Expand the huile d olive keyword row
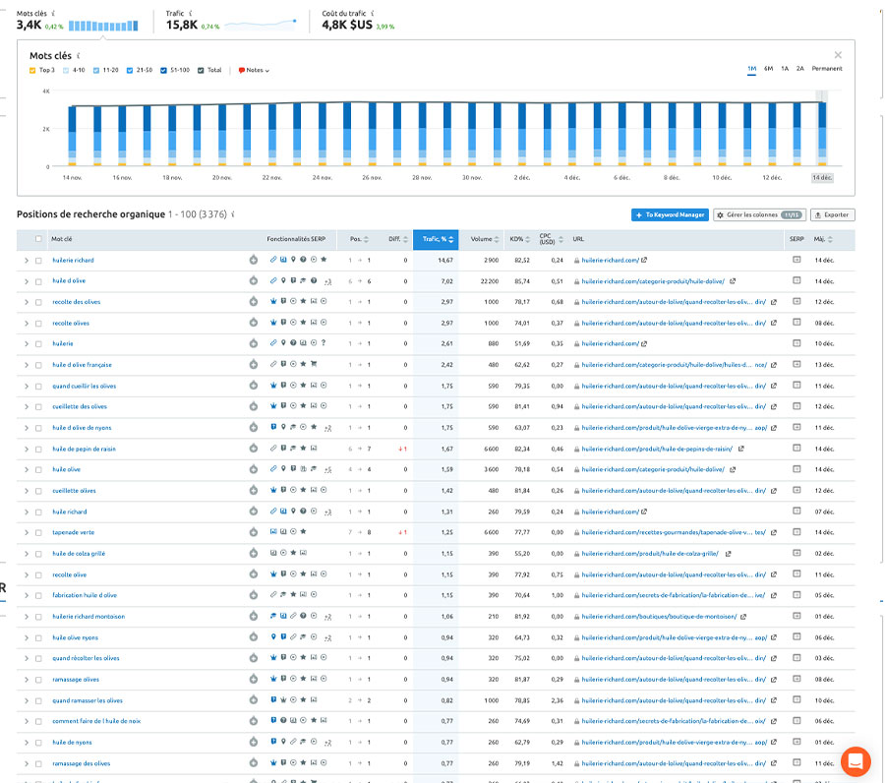 pos(25,280)
